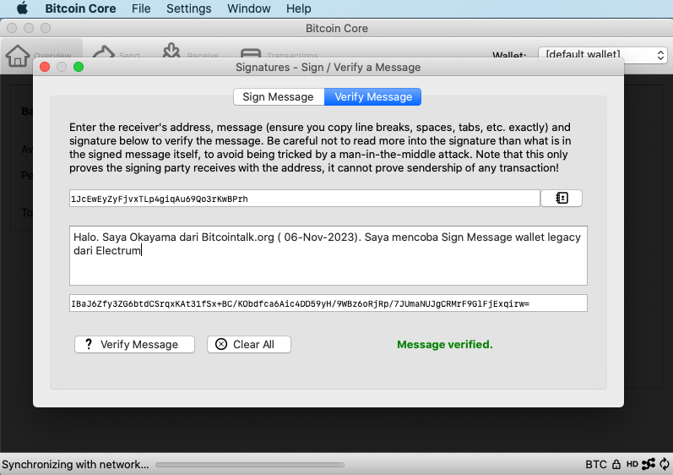Screen dimensions: 673x475
Task: Open the File menu
Action: (141, 8)
